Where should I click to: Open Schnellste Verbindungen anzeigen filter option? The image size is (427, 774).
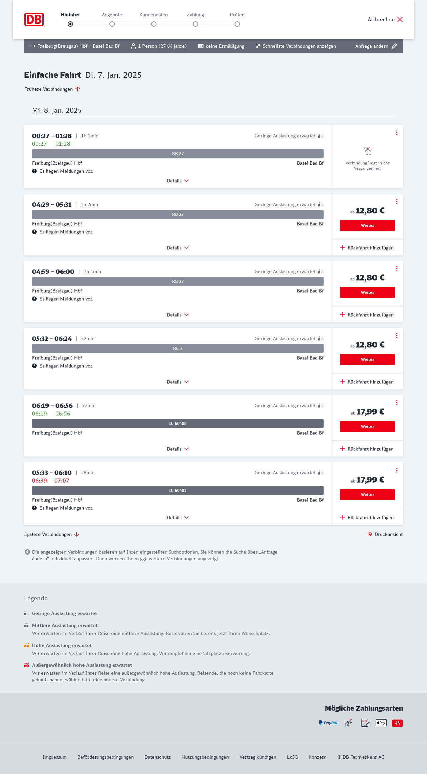[296, 46]
